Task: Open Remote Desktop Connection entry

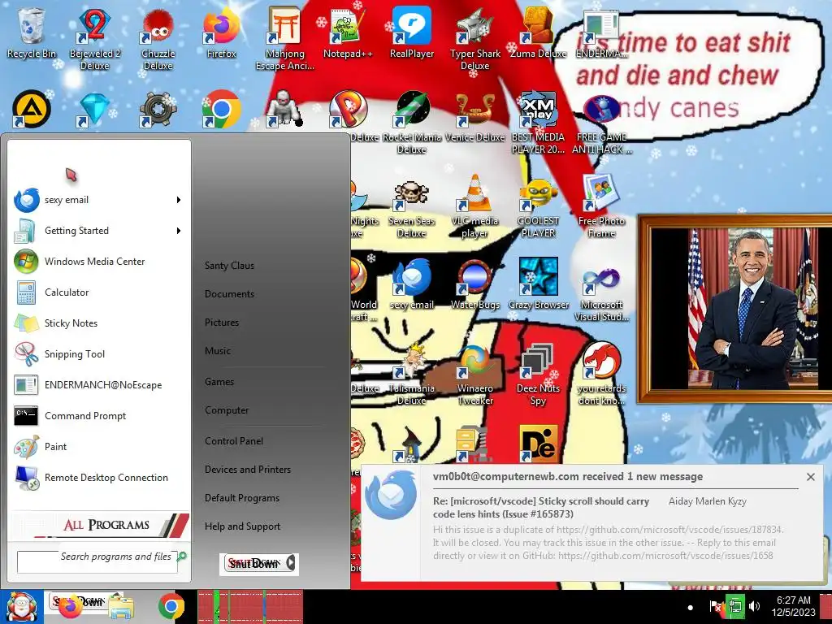Action: 98,478
